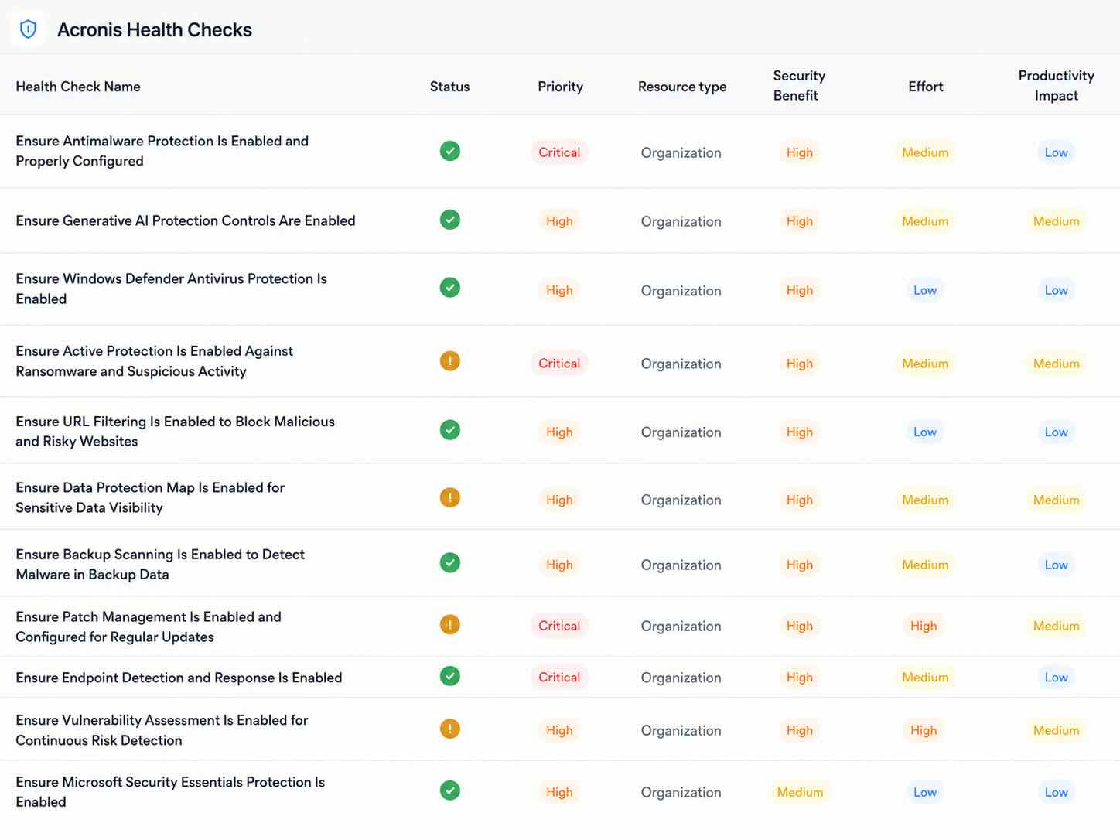Click warning icon for Vulnerability Assessment check
Image resolution: width=1120 pixels, height=840 pixels.
coord(450,729)
